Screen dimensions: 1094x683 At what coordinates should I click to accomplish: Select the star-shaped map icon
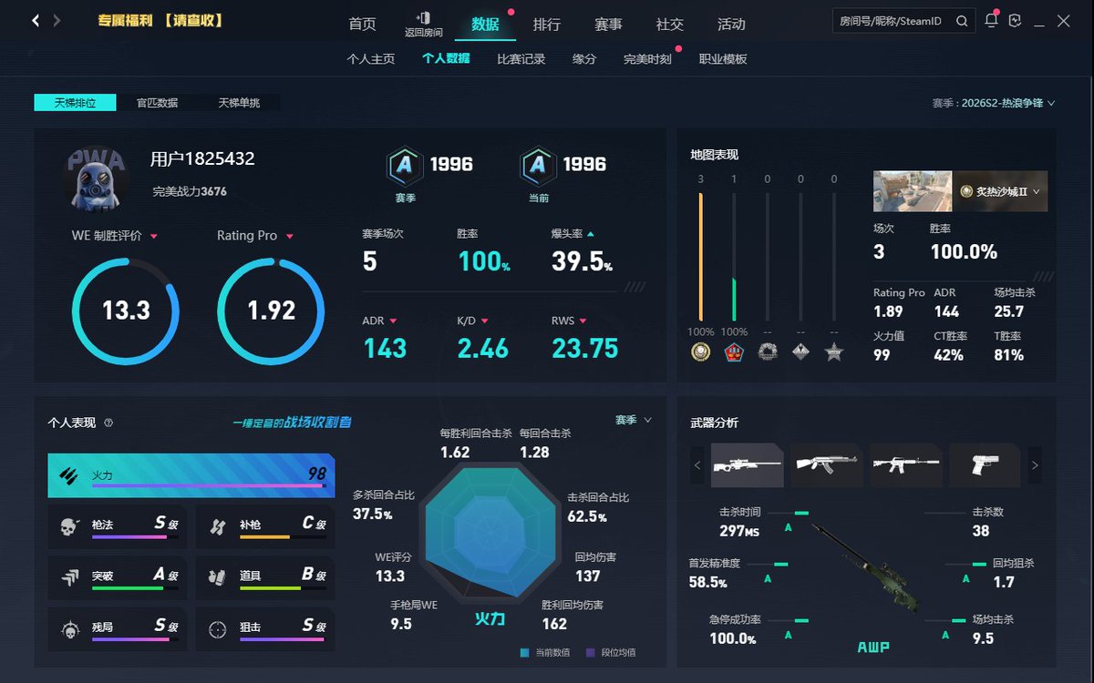tap(834, 352)
